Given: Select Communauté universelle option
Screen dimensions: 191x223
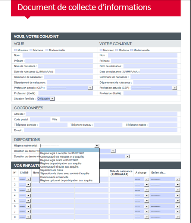Looking at the screenshot, I should [69, 177].
